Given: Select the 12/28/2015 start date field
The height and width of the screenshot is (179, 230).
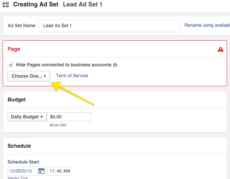Looking at the screenshot, I should 27,171.
